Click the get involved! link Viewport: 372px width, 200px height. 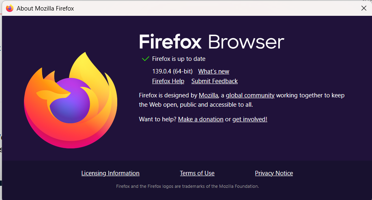pos(250,119)
